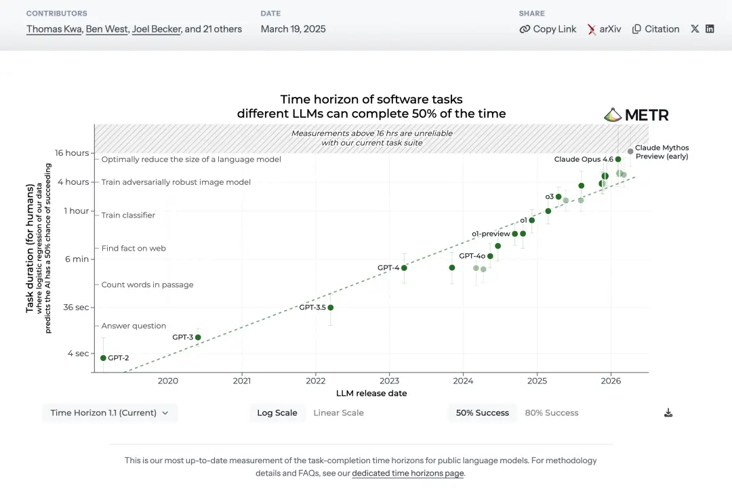732x489 pixels.
Task: Switch to 80% Success
Action: (551, 413)
